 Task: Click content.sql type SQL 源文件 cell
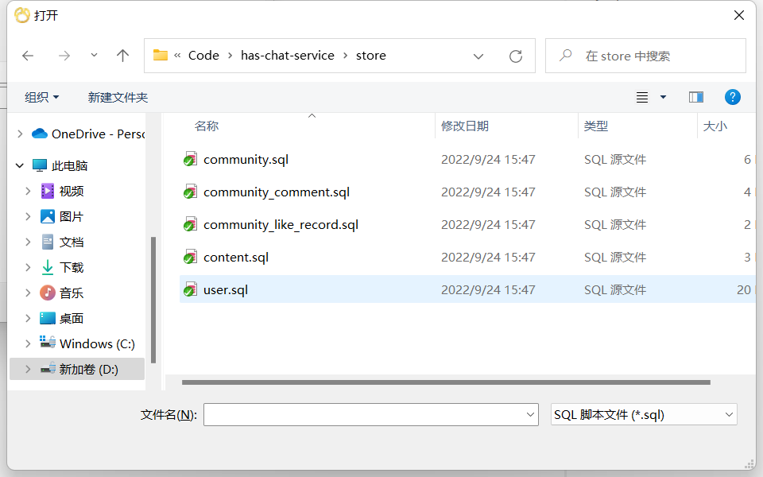(615, 258)
